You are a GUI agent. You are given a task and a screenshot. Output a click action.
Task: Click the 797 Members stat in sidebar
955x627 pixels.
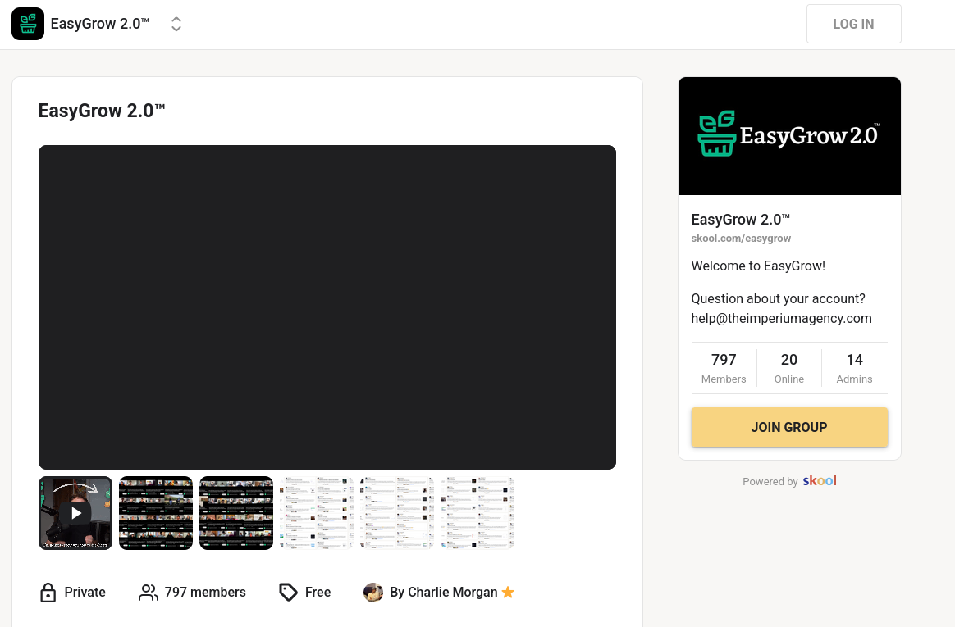(724, 368)
